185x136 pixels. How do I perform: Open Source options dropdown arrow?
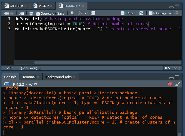click(170, 14)
